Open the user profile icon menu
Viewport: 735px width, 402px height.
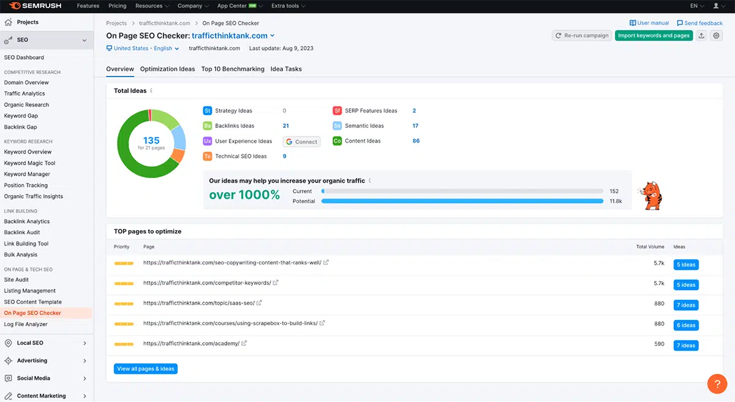pos(718,6)
